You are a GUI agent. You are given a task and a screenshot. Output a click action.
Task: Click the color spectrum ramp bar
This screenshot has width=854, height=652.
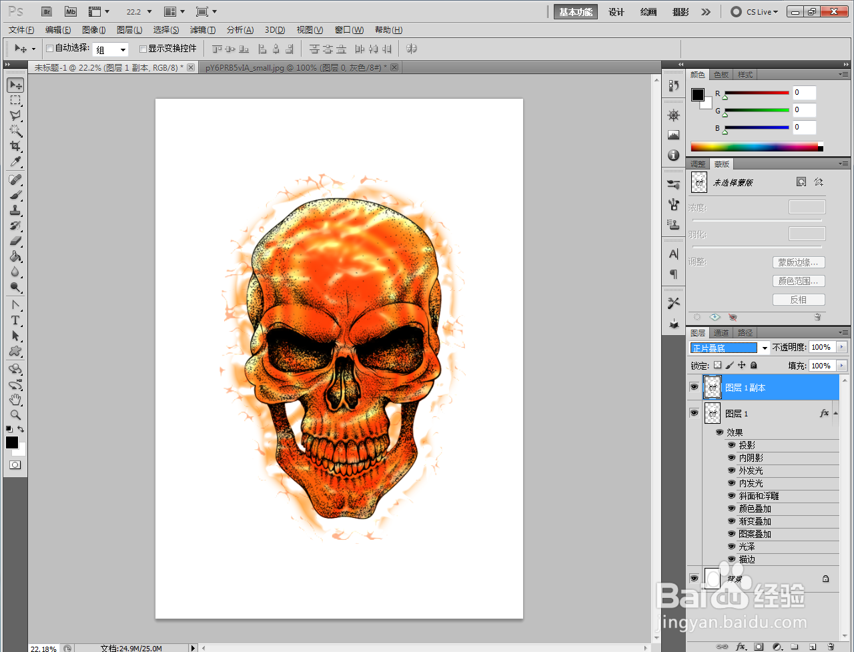757,147
